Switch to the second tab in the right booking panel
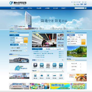 81,35
